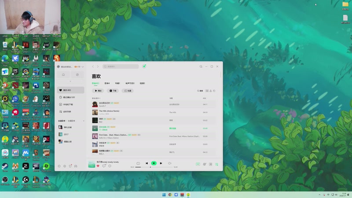Open the Hollow Knight desktop shortcut
The width and height of the screenshot is (352, 198).
pyautogui.click(x=36, y=60)
